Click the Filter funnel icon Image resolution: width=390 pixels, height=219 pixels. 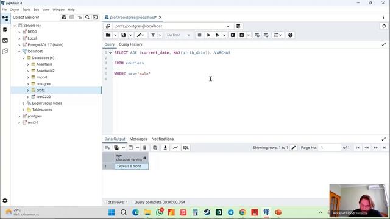coord(153,35)
